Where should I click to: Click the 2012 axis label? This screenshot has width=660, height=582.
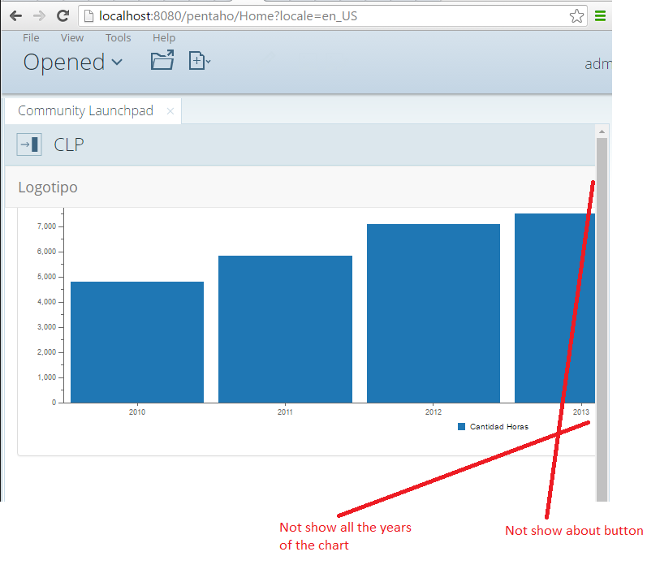coord(434,412)
